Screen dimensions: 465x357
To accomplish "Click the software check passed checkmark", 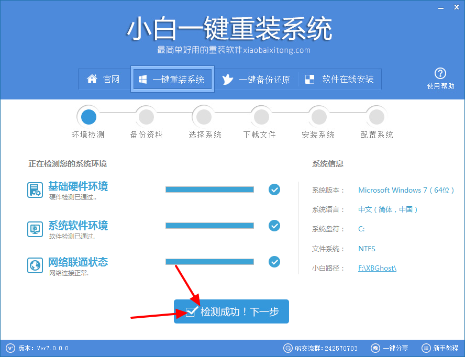I will (x=274, y=226).
